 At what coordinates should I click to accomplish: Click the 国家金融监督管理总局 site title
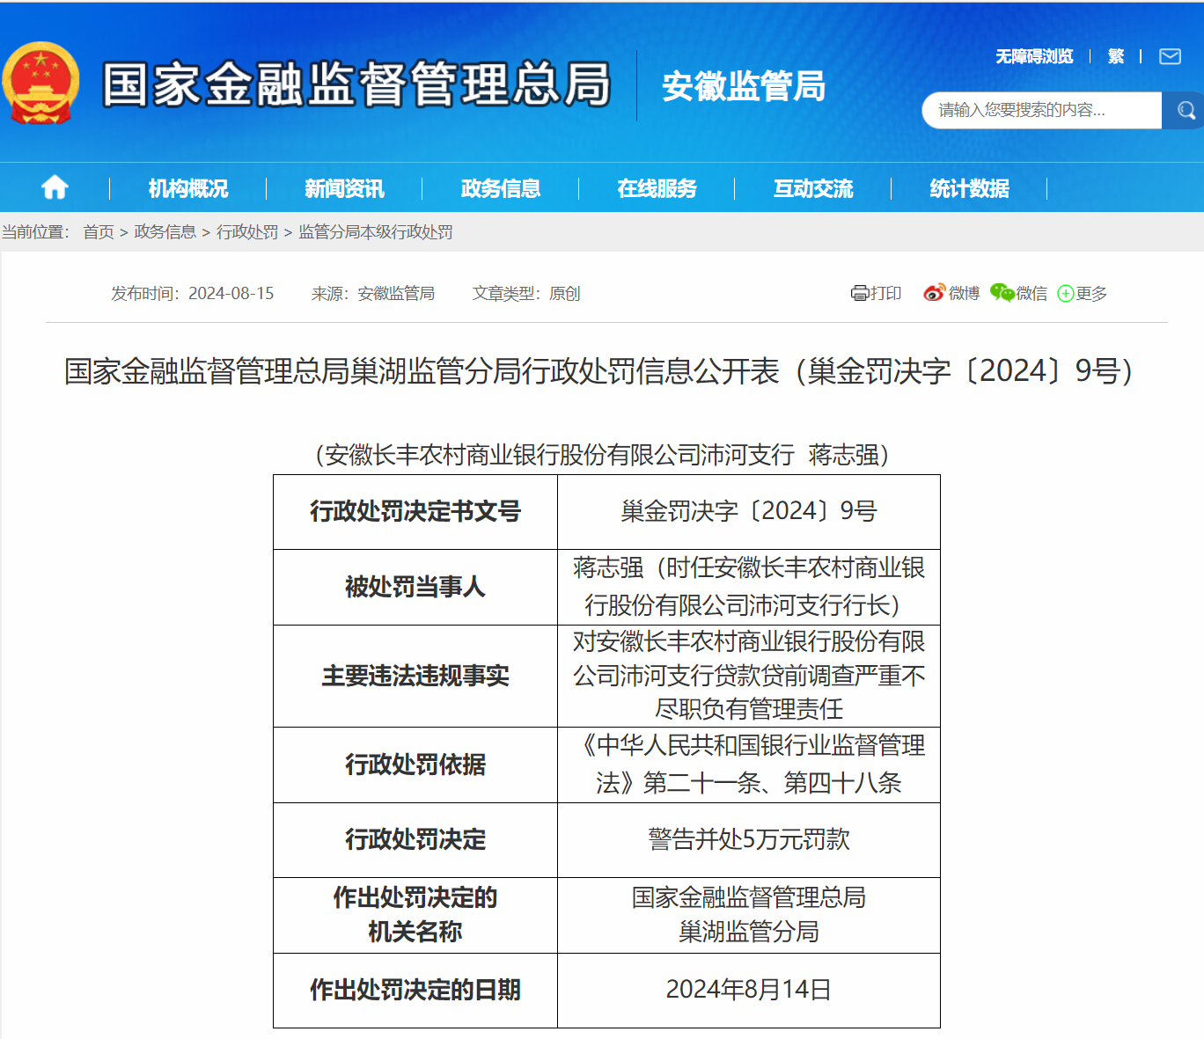(356, 84)
